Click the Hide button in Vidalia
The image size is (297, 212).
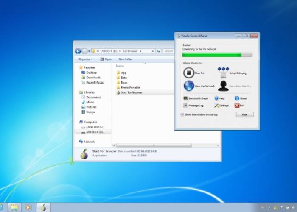coord(244,114)
